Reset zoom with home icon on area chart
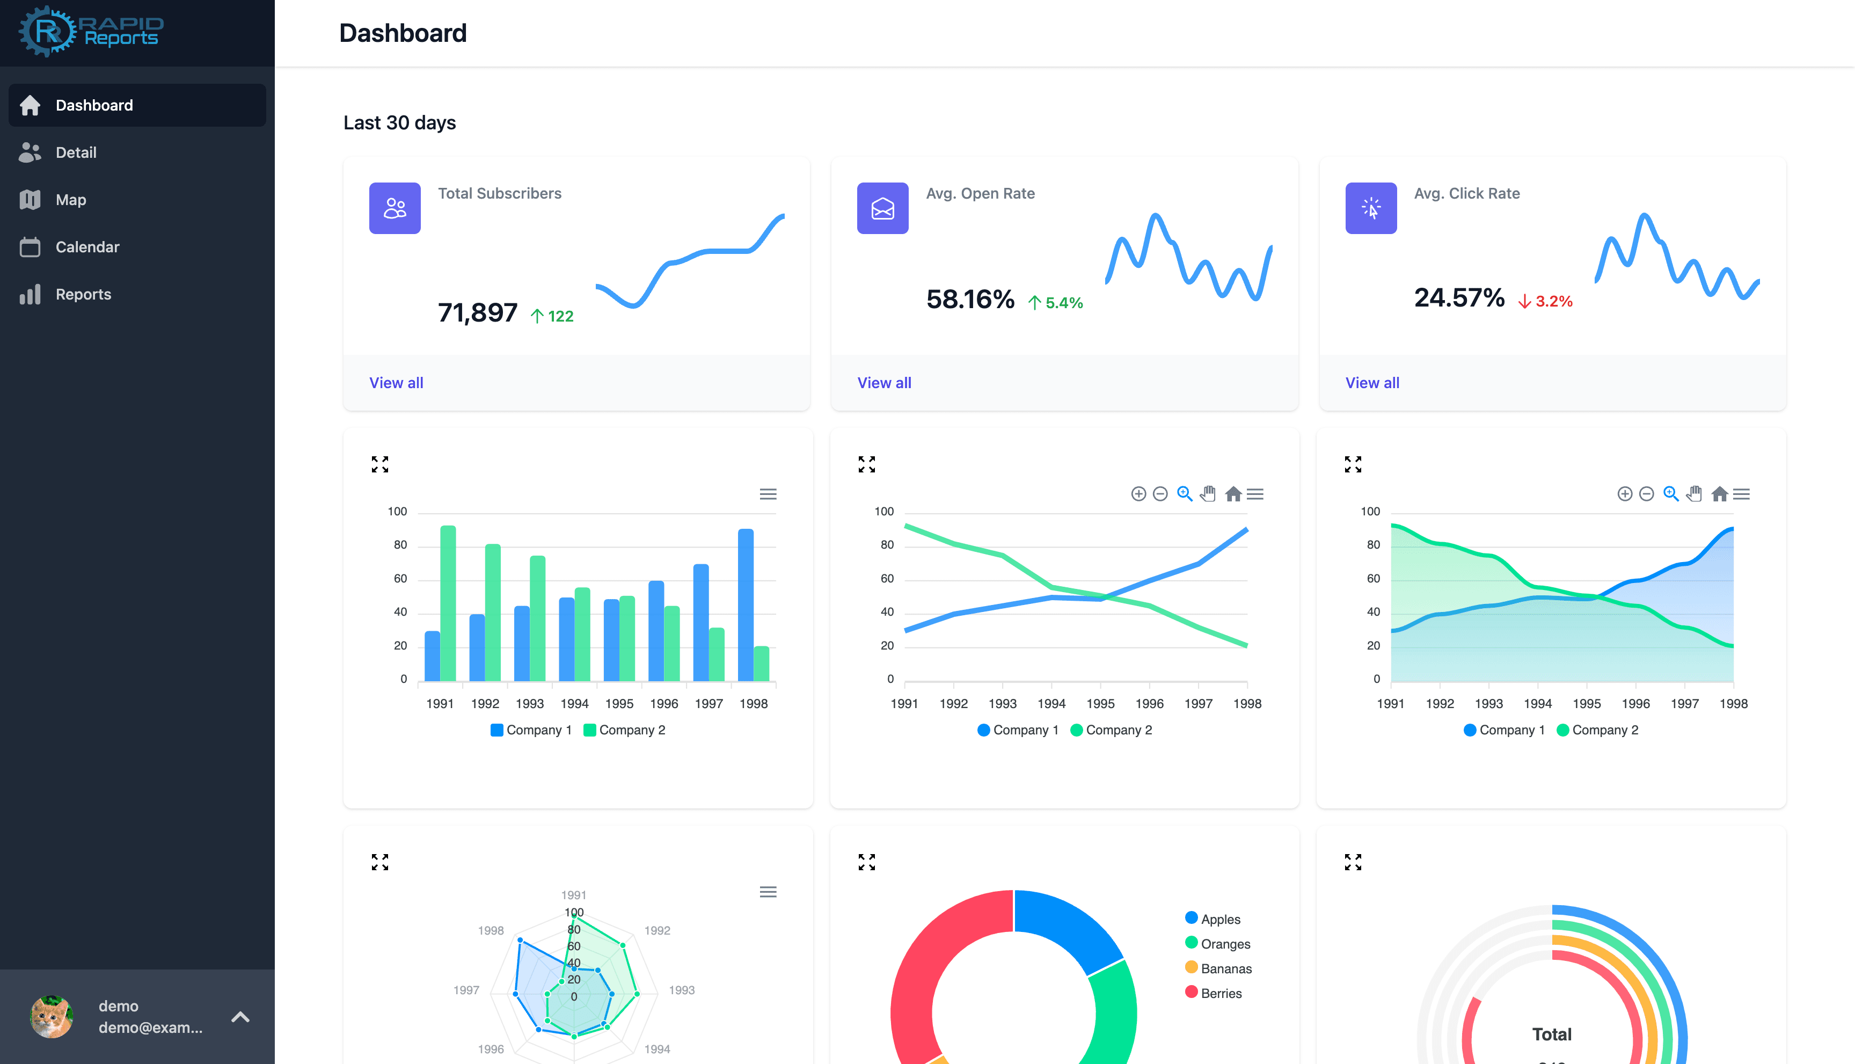This screenshot has width=1855, height=1064. tap(1719, 494)
